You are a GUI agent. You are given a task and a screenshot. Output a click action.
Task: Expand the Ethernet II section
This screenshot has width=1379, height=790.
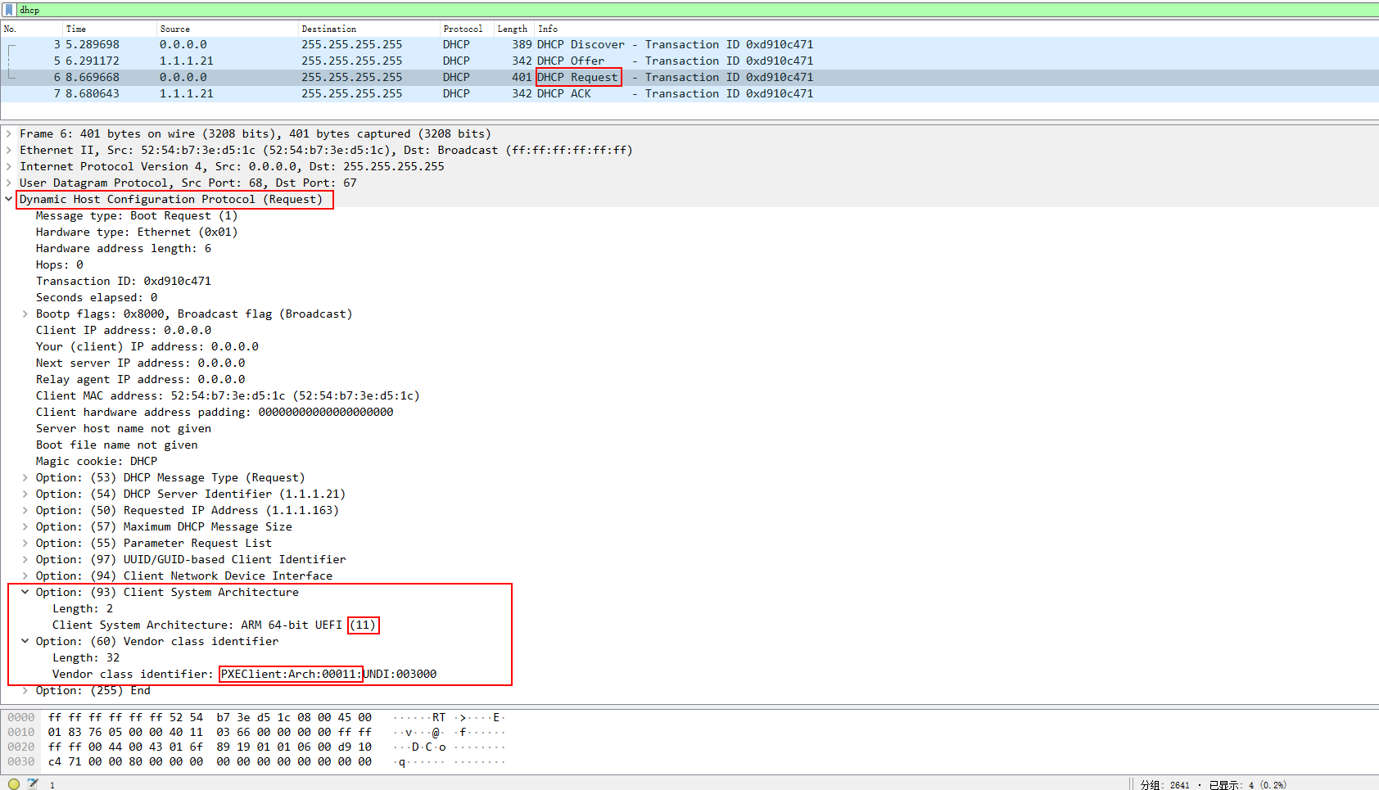(9, 151)
